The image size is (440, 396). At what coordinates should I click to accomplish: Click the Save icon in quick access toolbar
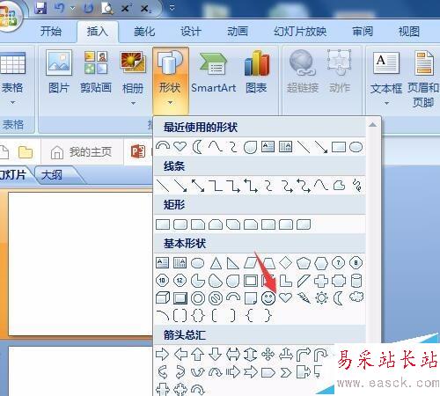click(x=40, y=8)
